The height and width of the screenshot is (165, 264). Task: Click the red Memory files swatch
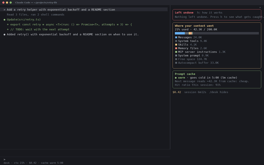point(176,48)
